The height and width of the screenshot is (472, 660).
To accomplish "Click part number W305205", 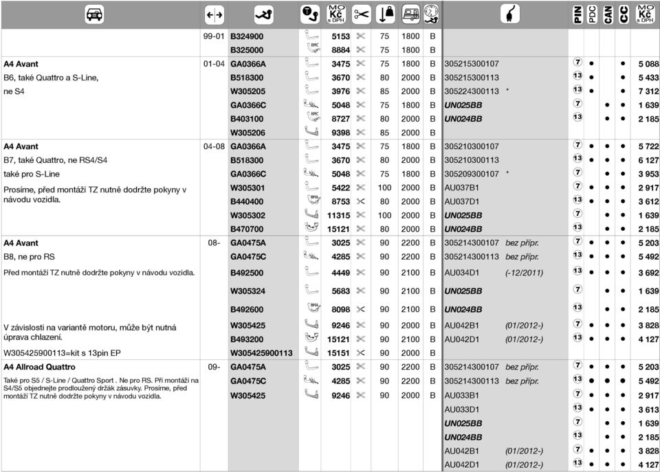I will click(247, 91).
